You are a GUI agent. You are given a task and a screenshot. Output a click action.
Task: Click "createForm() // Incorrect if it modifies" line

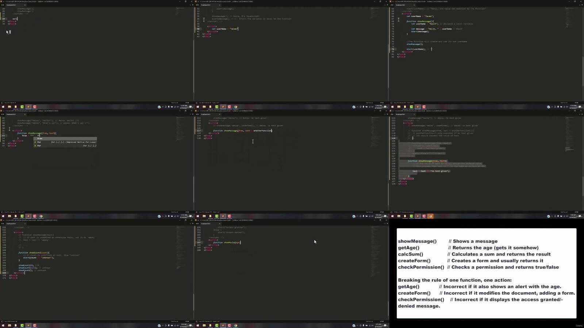point(486,293)
